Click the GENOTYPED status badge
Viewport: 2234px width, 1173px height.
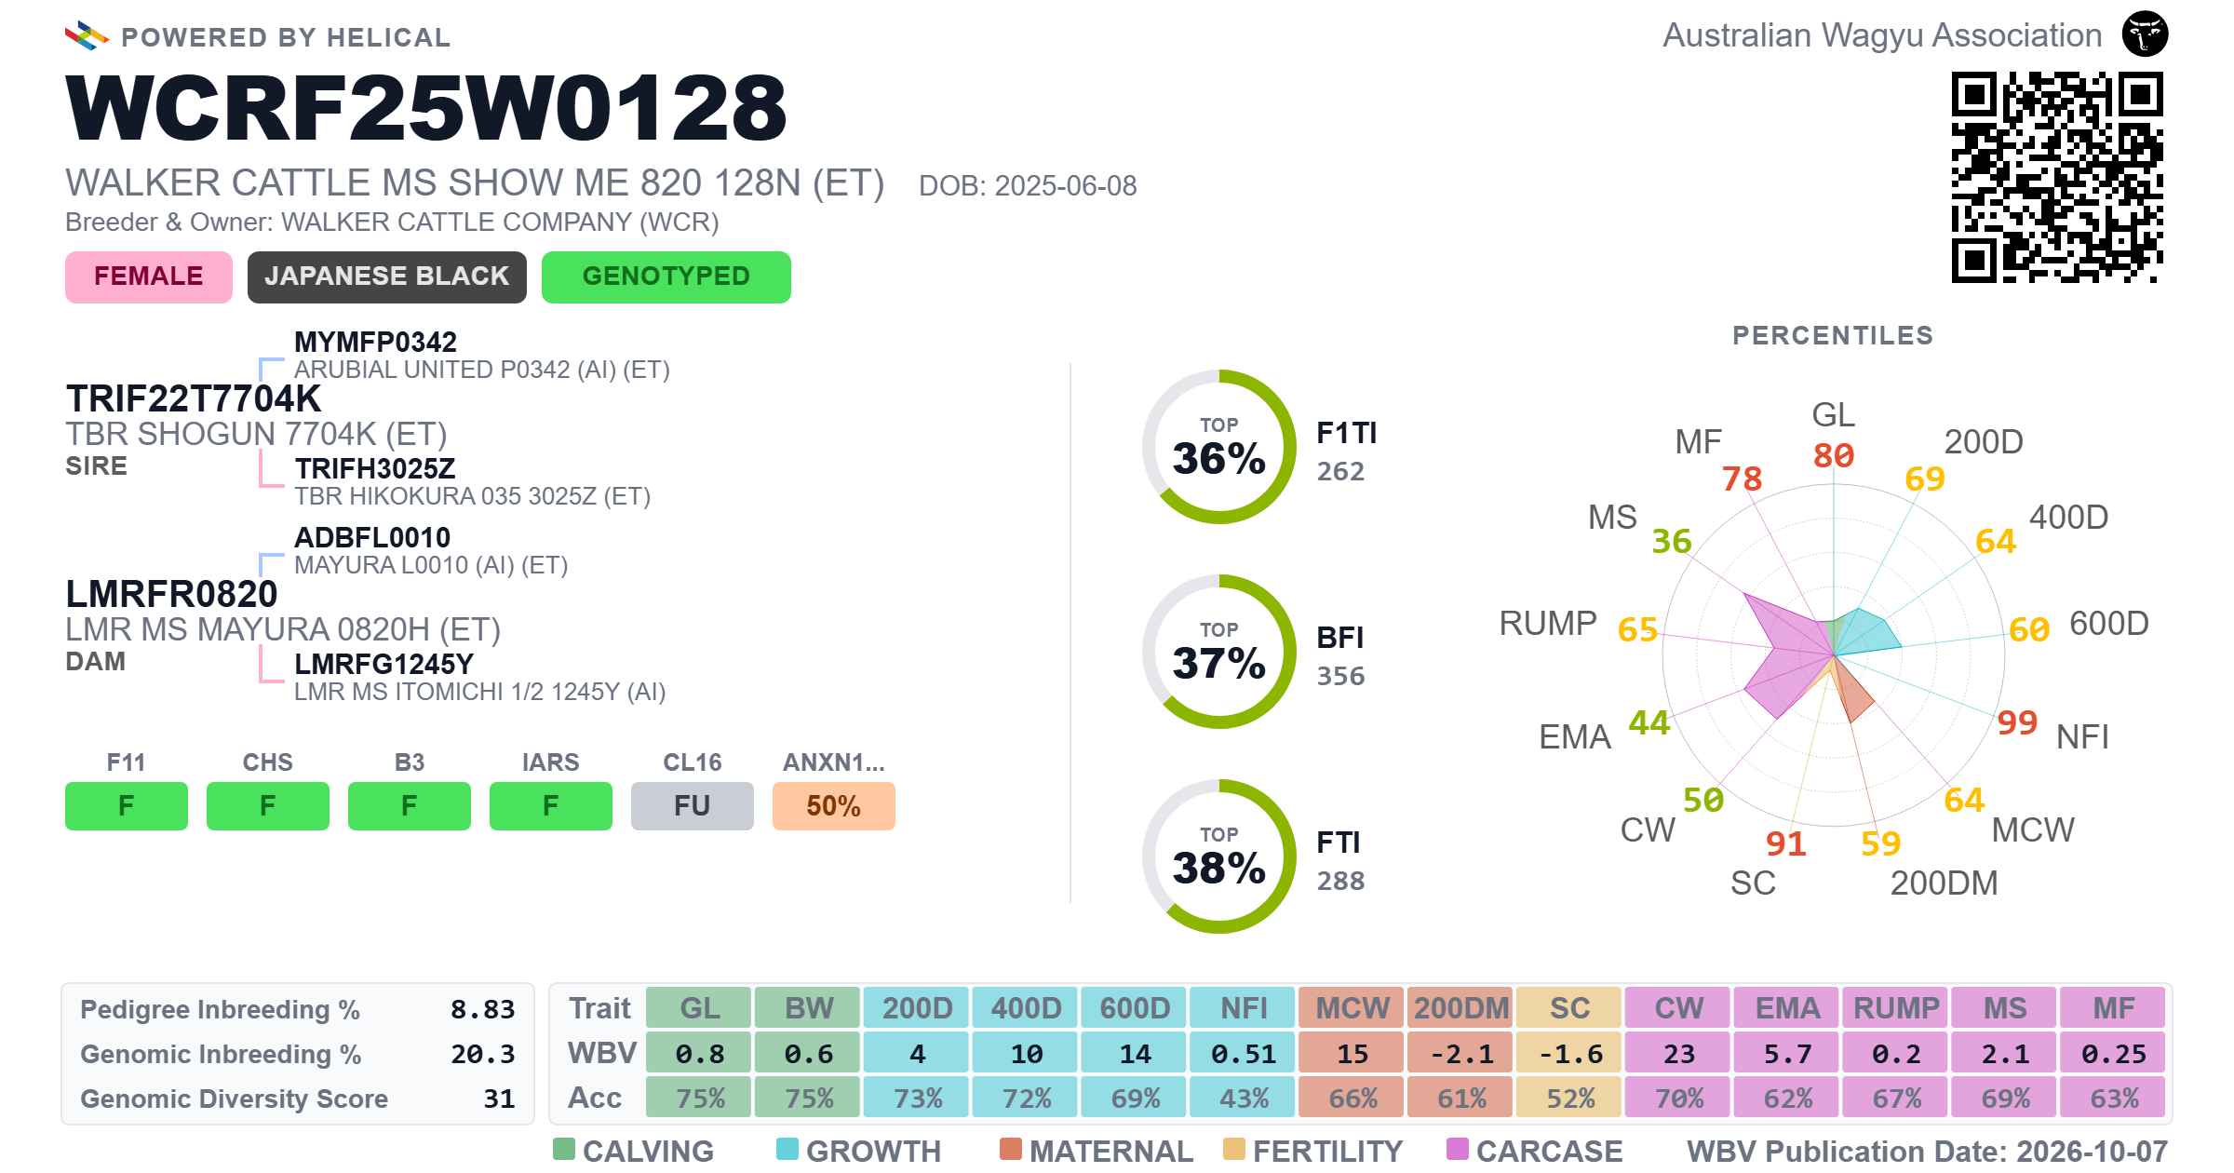(x=666, y=276)
